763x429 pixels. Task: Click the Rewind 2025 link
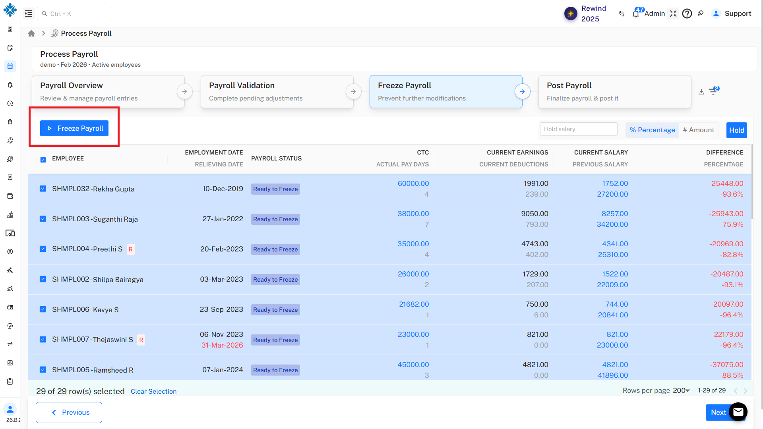click(x=594, y=14)
